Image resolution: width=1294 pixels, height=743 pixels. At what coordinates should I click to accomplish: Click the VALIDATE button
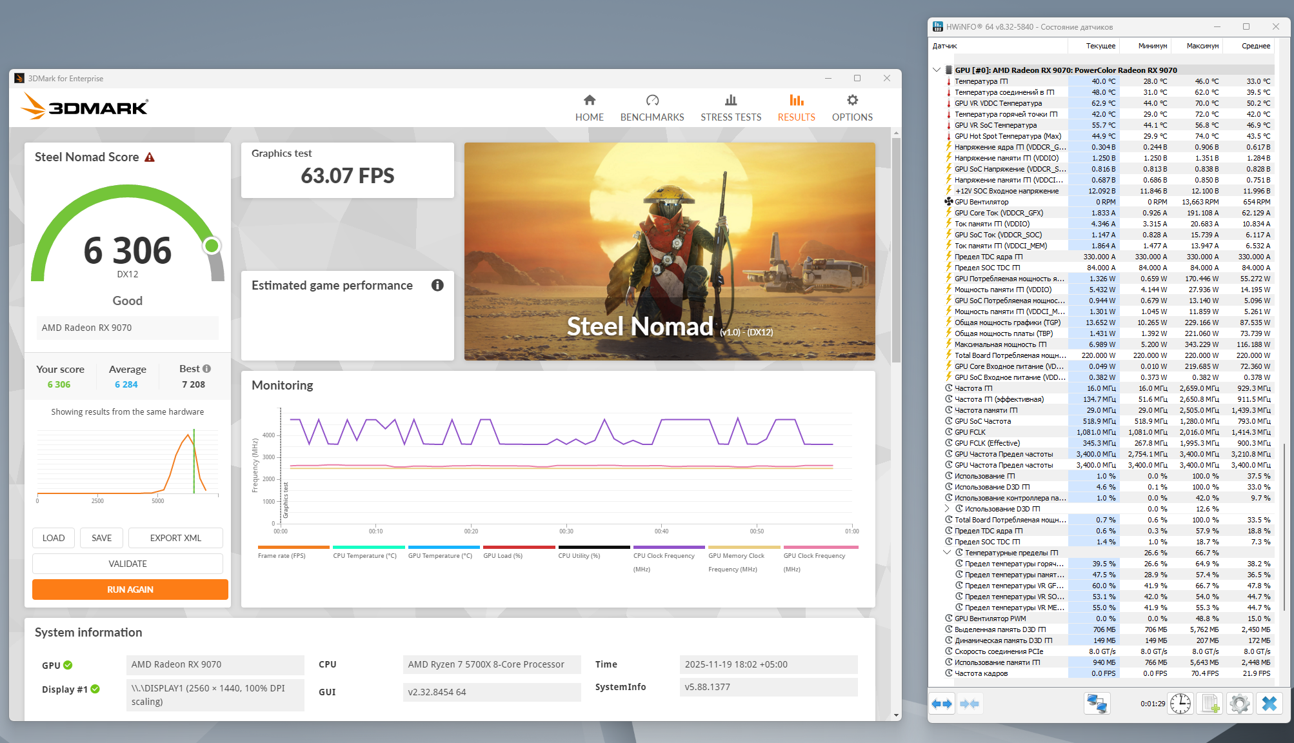point(128,564)
